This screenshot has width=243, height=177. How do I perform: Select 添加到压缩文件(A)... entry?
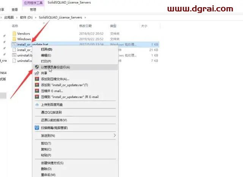(x=75, y=79)
